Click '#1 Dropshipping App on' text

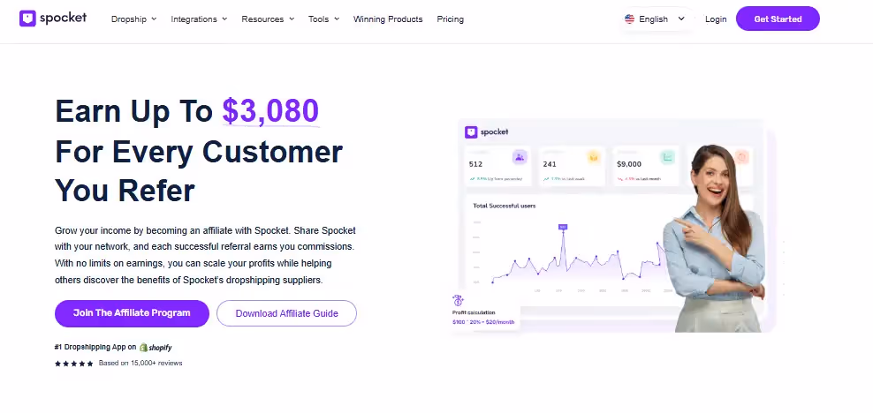tap(95, 347)
